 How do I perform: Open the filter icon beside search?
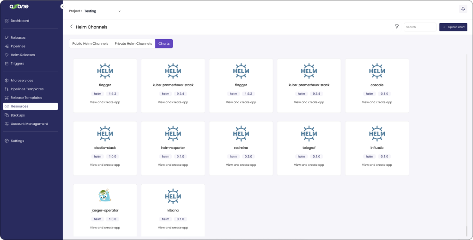(x=397, y=27)
